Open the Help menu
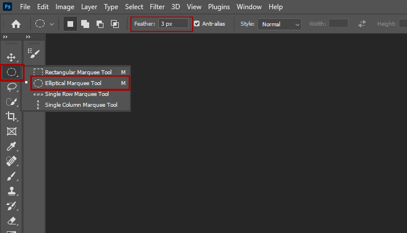This screenshot has height=233, width=407. pos(276,7)
